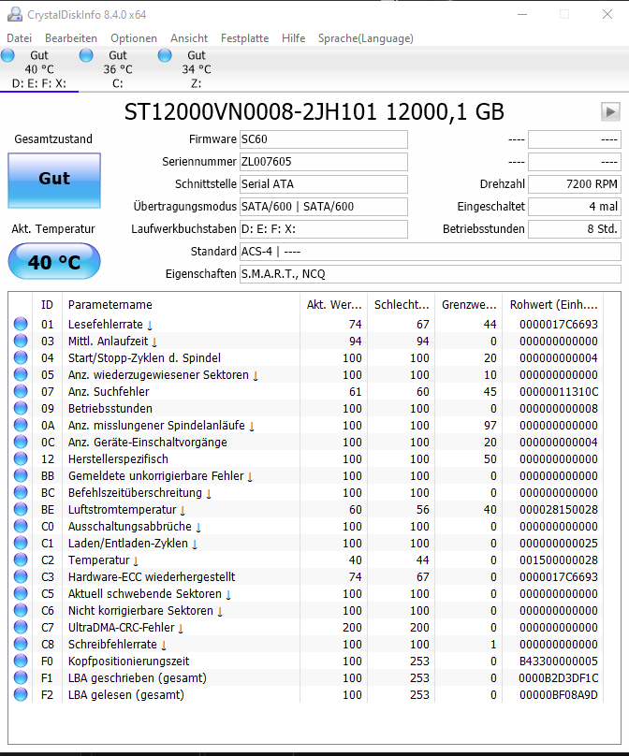Click status icon of Anz. Suchfehler row
Screen dimensions: 629x756
coord(21,391)
